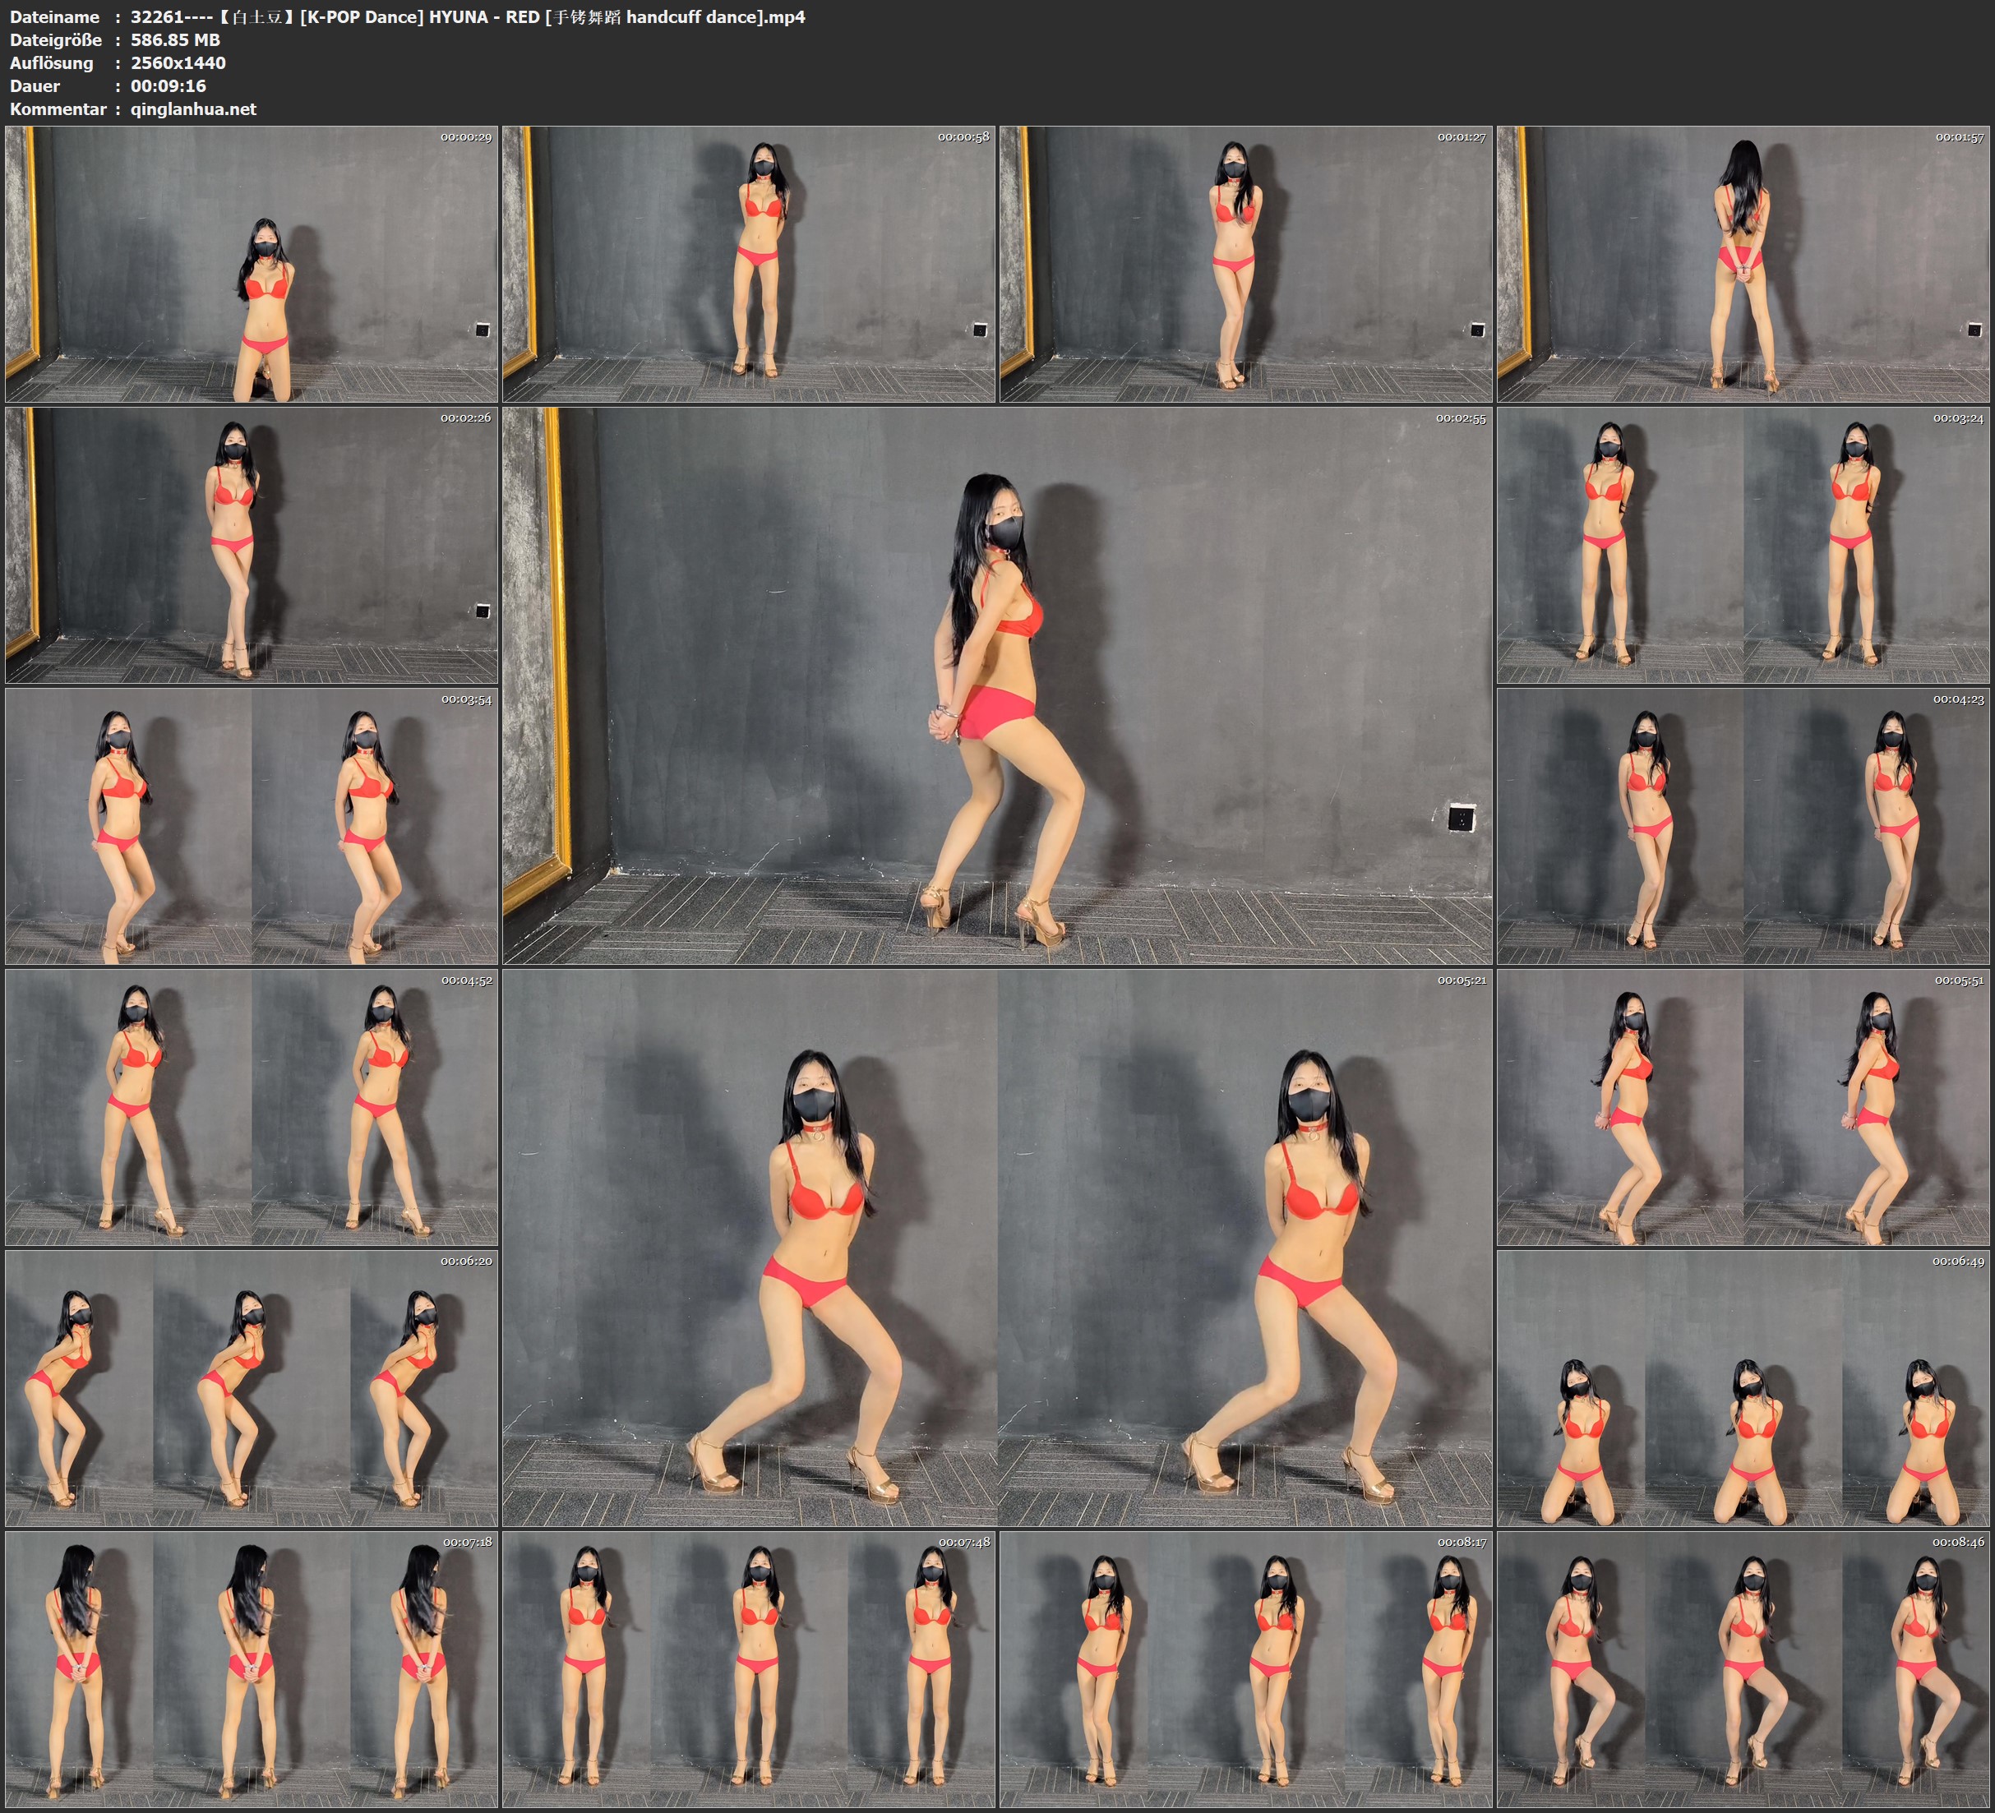Viewport: 1995px width, 1813px height.
Task: Click the qinglanhua.net comment text
Action: coord(193,108)
